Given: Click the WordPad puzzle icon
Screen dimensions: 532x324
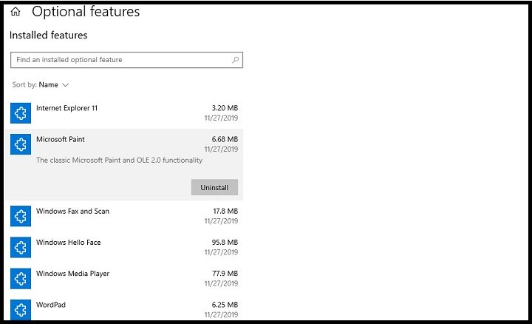Looking at the screenshot, I should [21, 309].
